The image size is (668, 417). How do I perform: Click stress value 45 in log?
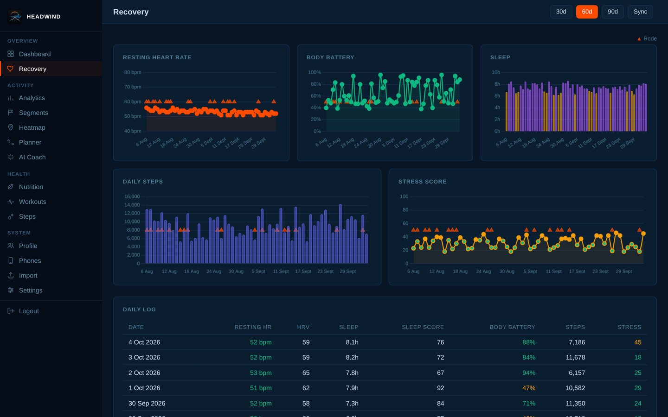tap(638, 342)
